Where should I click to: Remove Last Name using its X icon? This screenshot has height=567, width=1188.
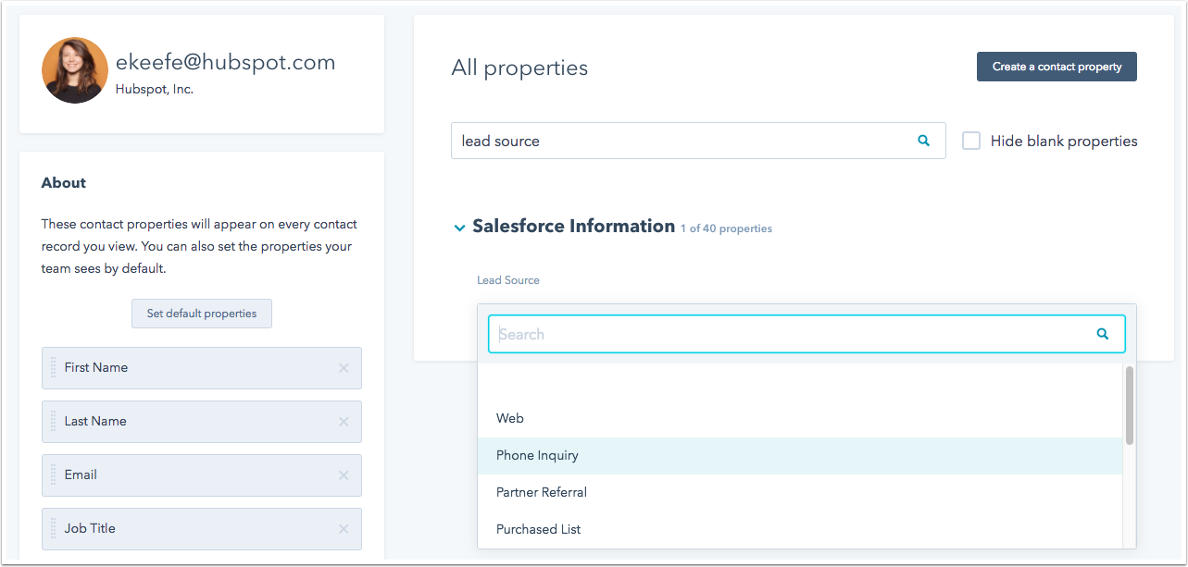[344, 422]
